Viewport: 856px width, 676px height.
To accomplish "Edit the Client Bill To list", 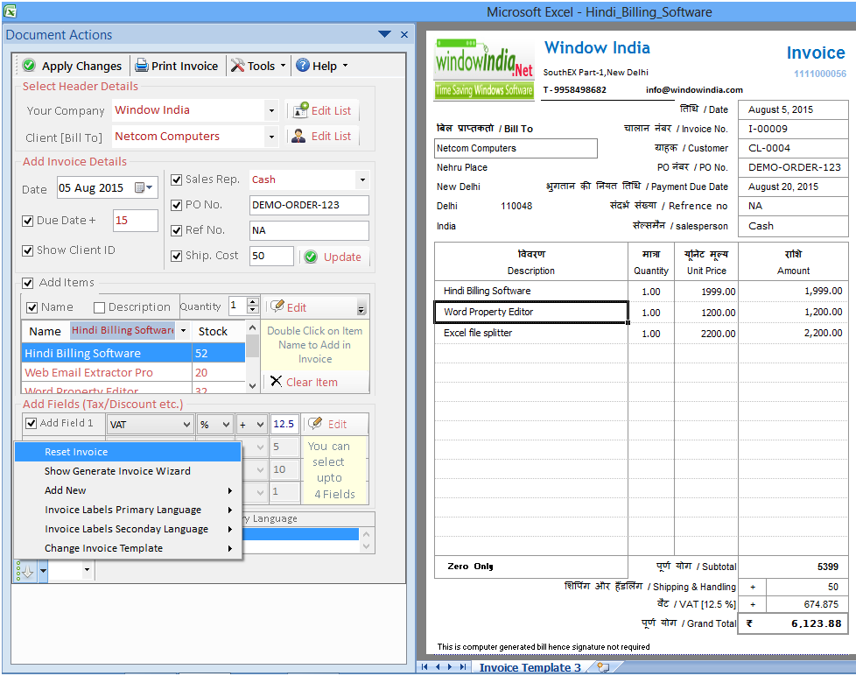I will coord(323,136).
